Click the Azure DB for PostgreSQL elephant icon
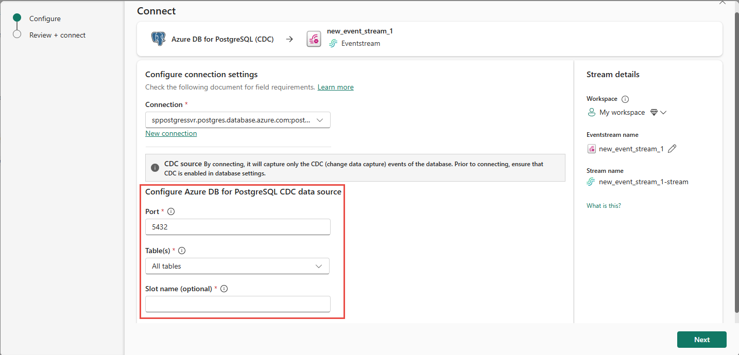 pyautogui.click(x=159, y=39)
